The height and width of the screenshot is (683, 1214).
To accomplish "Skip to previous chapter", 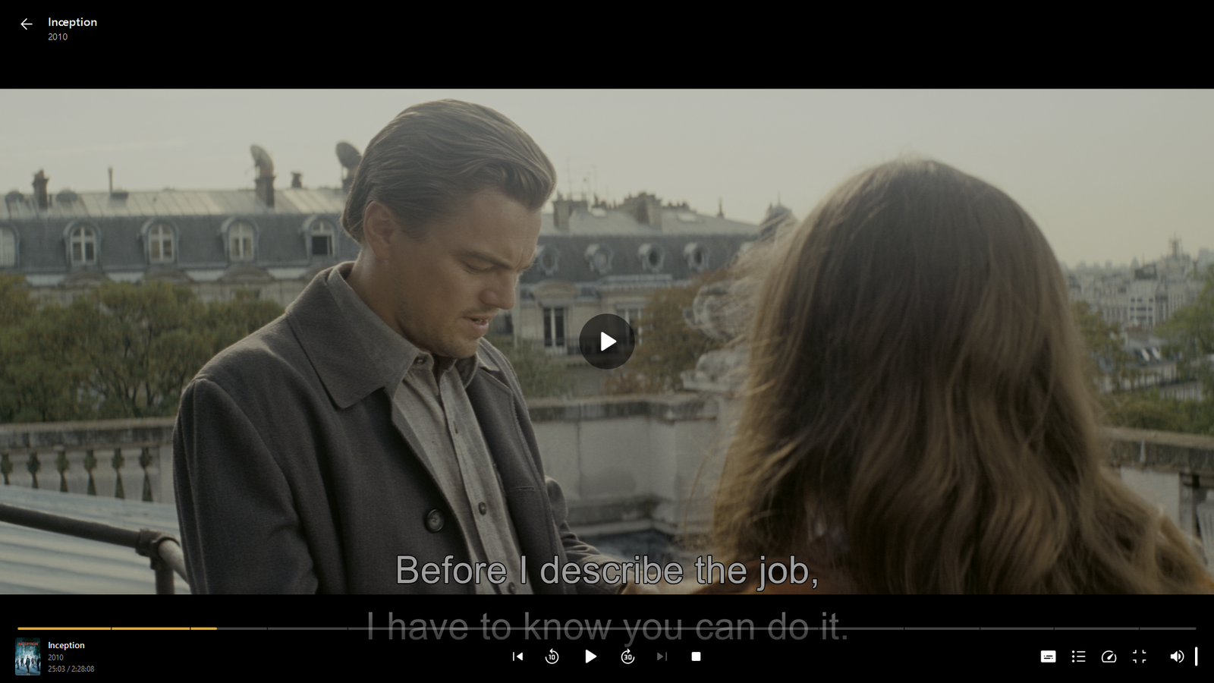I will click(517, 656).
